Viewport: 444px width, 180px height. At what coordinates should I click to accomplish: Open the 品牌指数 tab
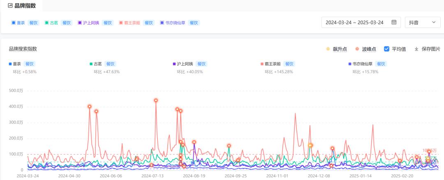pyautogui.click(x=21, y=5)
